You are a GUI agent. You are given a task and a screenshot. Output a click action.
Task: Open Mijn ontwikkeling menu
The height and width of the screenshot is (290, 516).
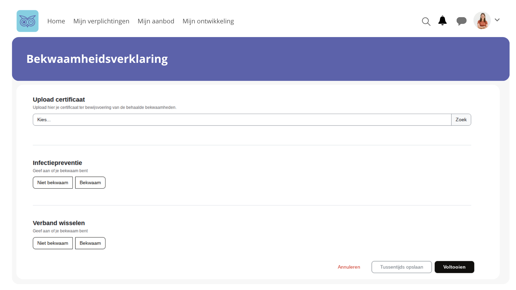coord(208,21)
